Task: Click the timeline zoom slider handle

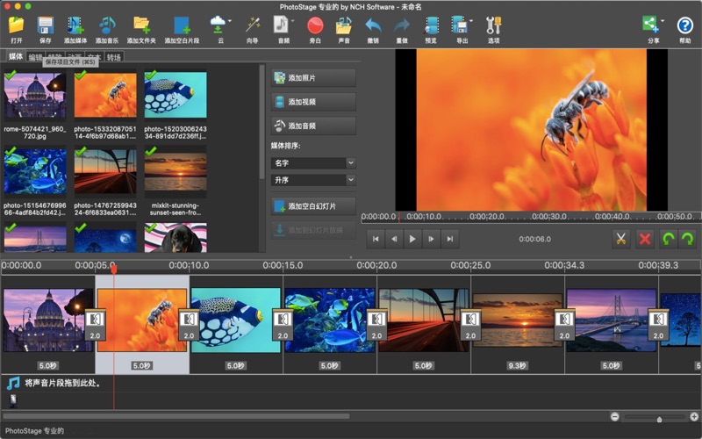Action: click(x=659, y=419)
